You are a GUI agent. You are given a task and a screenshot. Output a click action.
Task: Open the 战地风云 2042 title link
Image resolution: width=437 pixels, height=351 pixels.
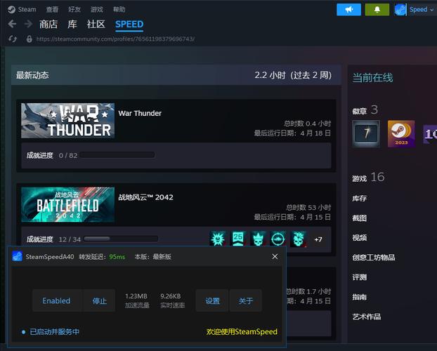[x=145, y=197]
